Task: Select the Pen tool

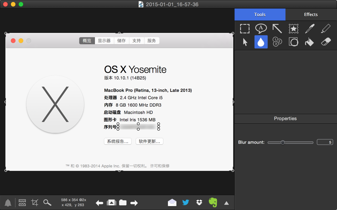Action: (310, 29)
